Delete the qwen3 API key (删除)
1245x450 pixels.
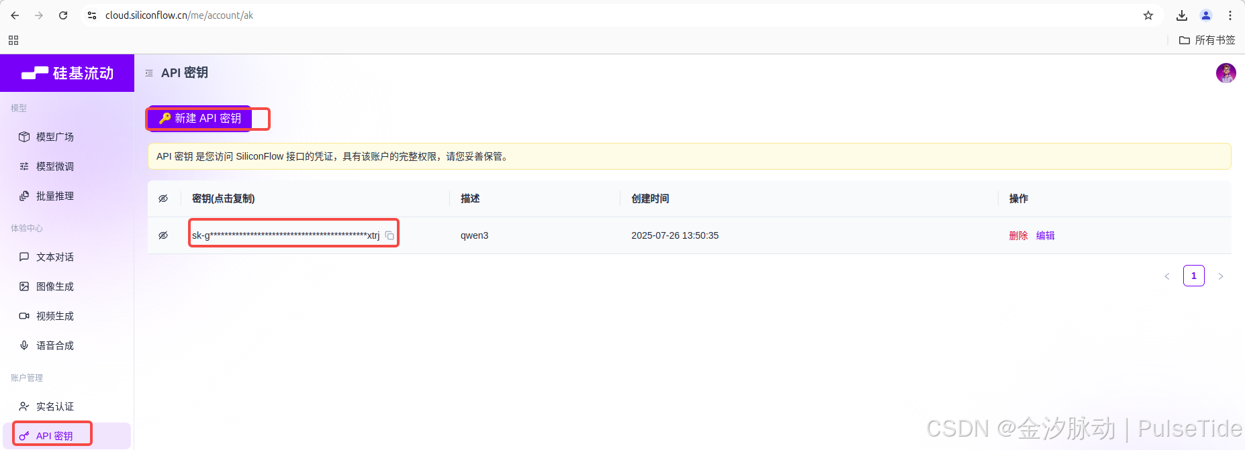[x=1018, y=235]
